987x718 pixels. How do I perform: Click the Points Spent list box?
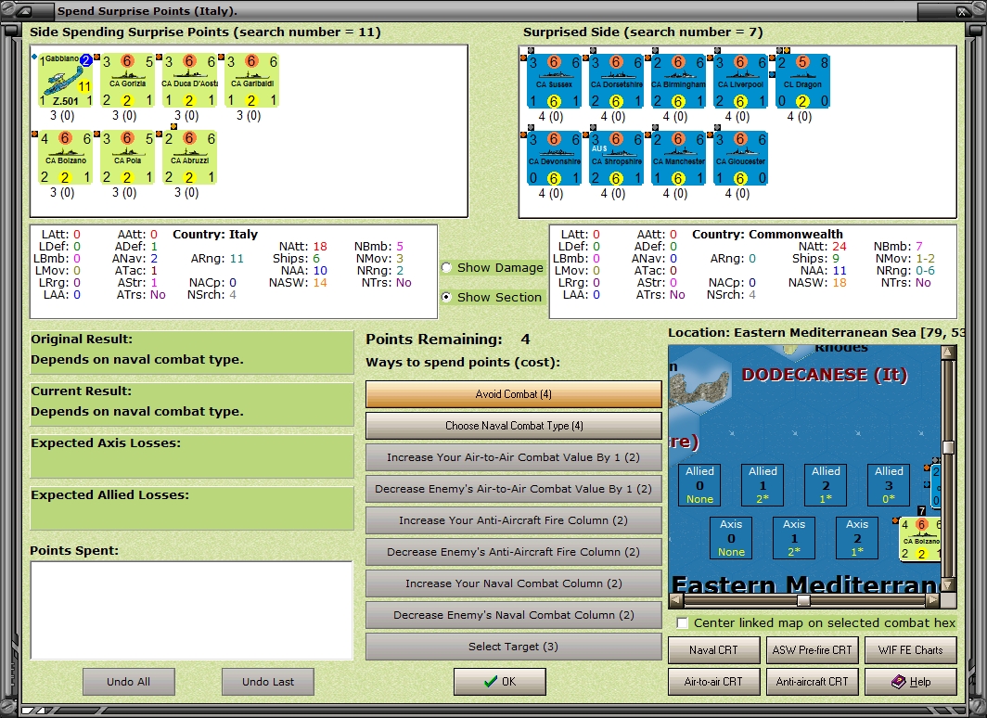pyautogui.click(x=191, y=610)
